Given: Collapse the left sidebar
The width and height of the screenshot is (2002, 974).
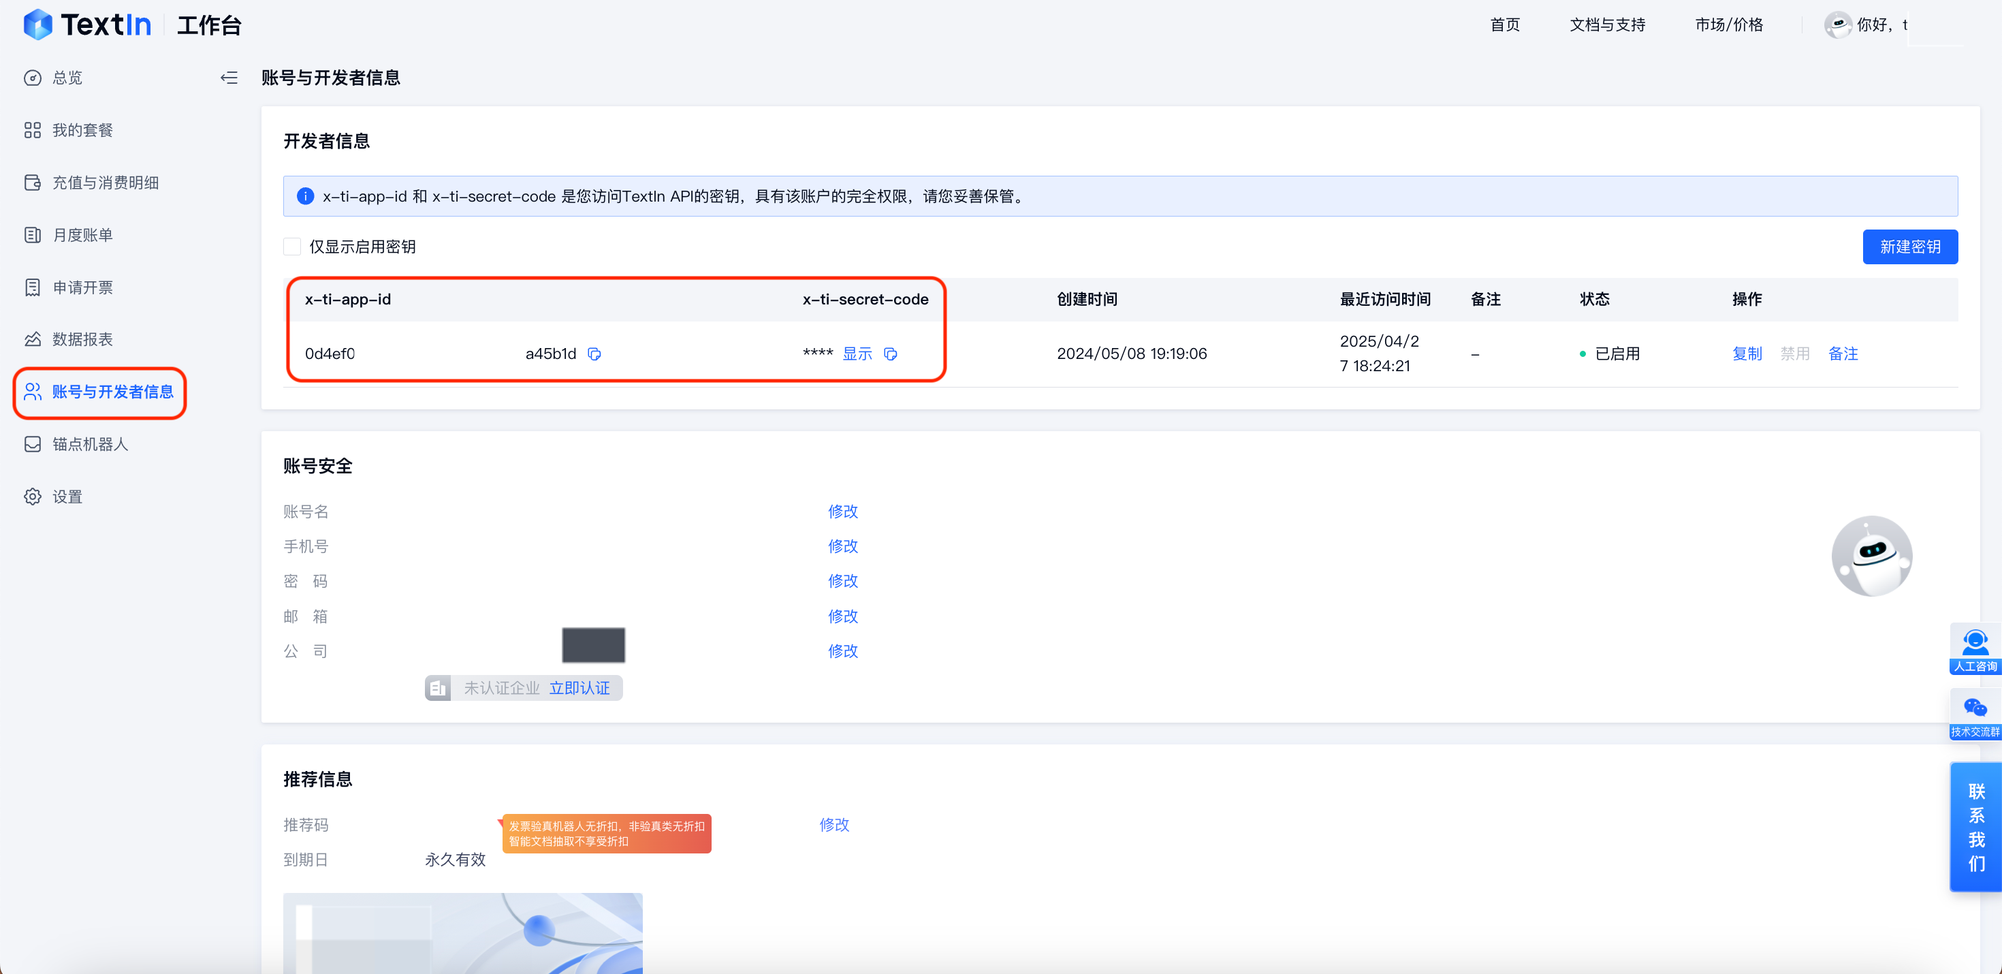Looking at the screenshot, I should 229,78.
